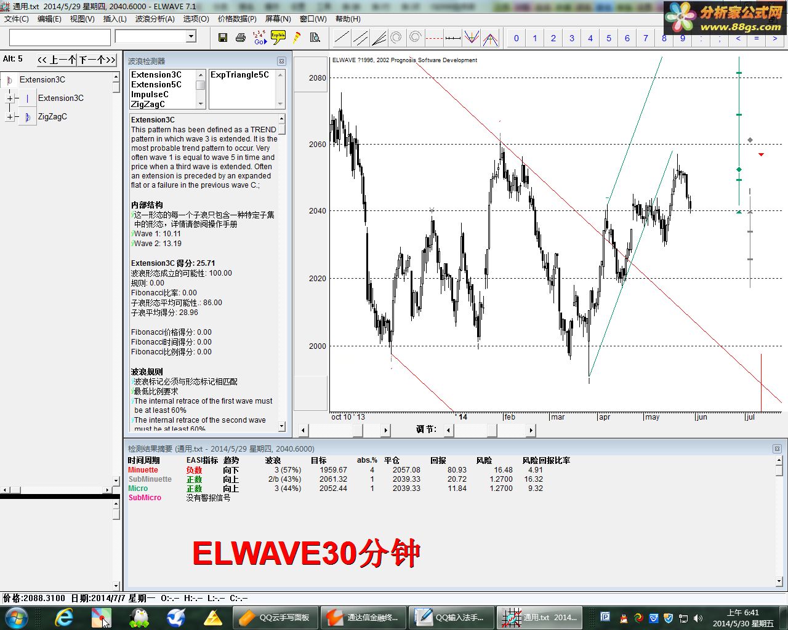Open the document inspector magnifier icon

click(x=315, y=38)
